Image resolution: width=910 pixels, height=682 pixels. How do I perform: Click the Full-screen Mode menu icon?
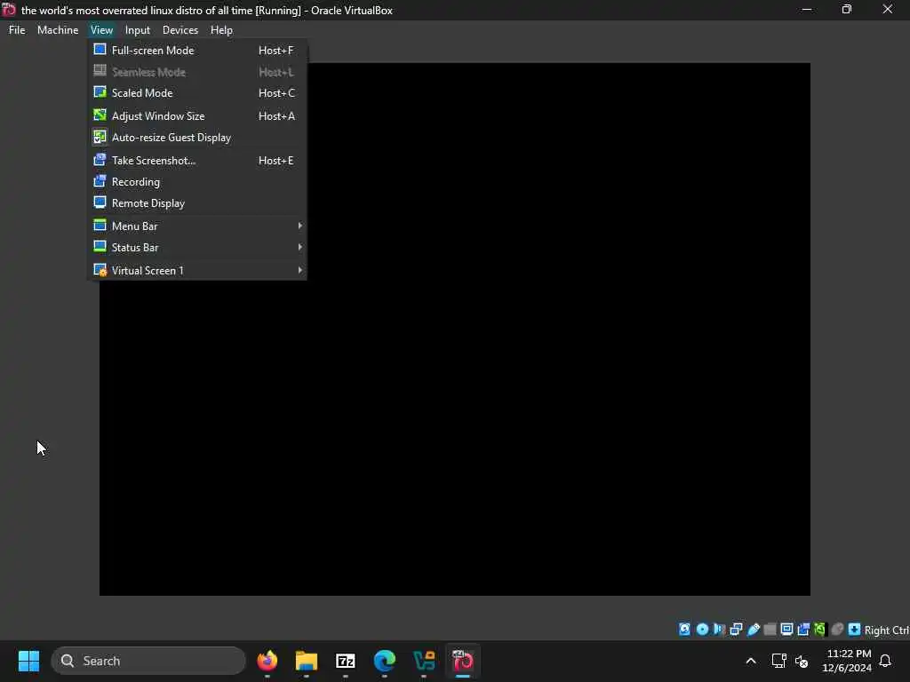(100, 50)
